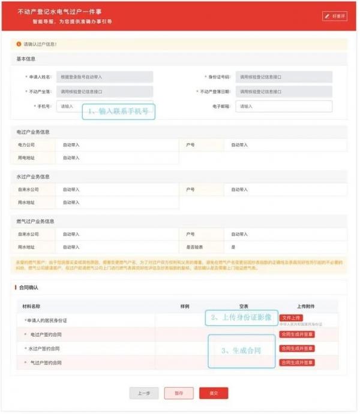Screen dimensions: 360x414
Task: Open the 好差评 rating button
Action: [335, 16]
